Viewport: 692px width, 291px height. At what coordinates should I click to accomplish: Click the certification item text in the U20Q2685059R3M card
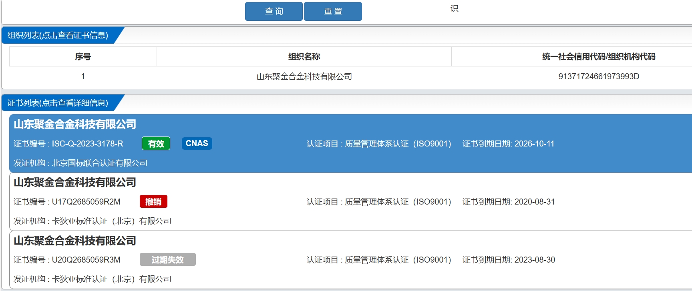coord(379,260)
